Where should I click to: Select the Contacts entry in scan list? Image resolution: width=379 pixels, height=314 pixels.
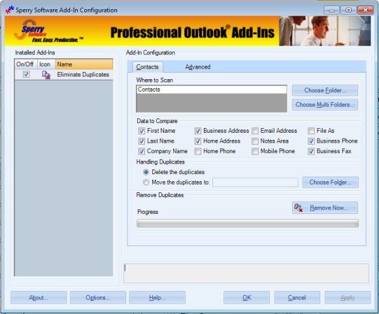tap(212, 90)
